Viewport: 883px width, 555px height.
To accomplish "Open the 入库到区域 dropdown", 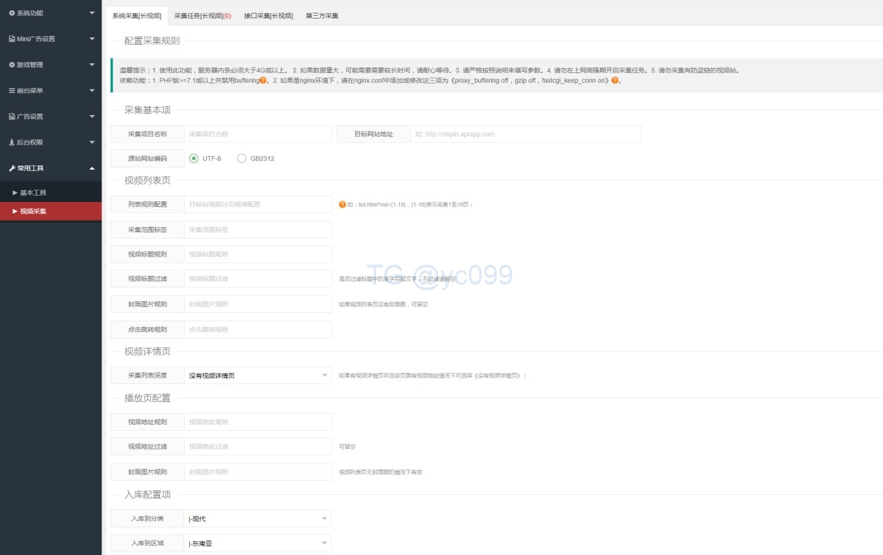I will pyautogui.click(x=257, y=543).
